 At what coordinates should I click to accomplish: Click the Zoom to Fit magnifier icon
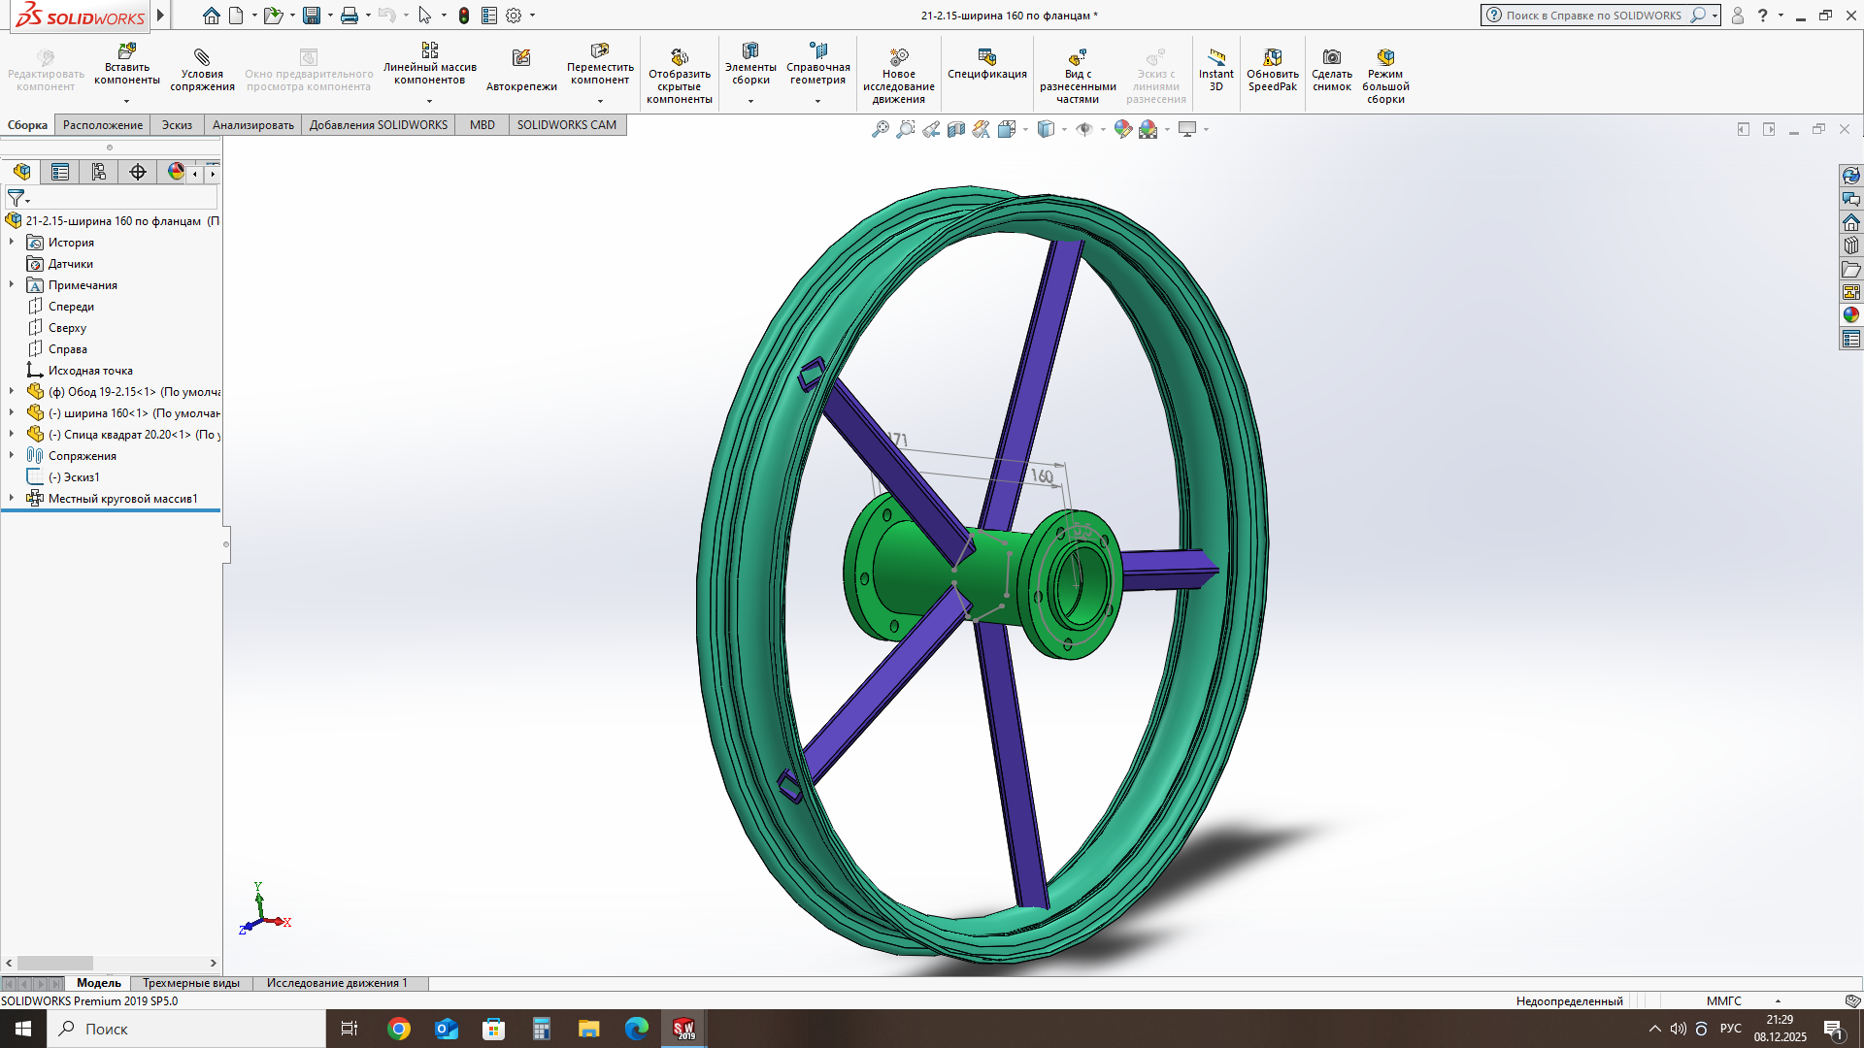coord(880,129)
